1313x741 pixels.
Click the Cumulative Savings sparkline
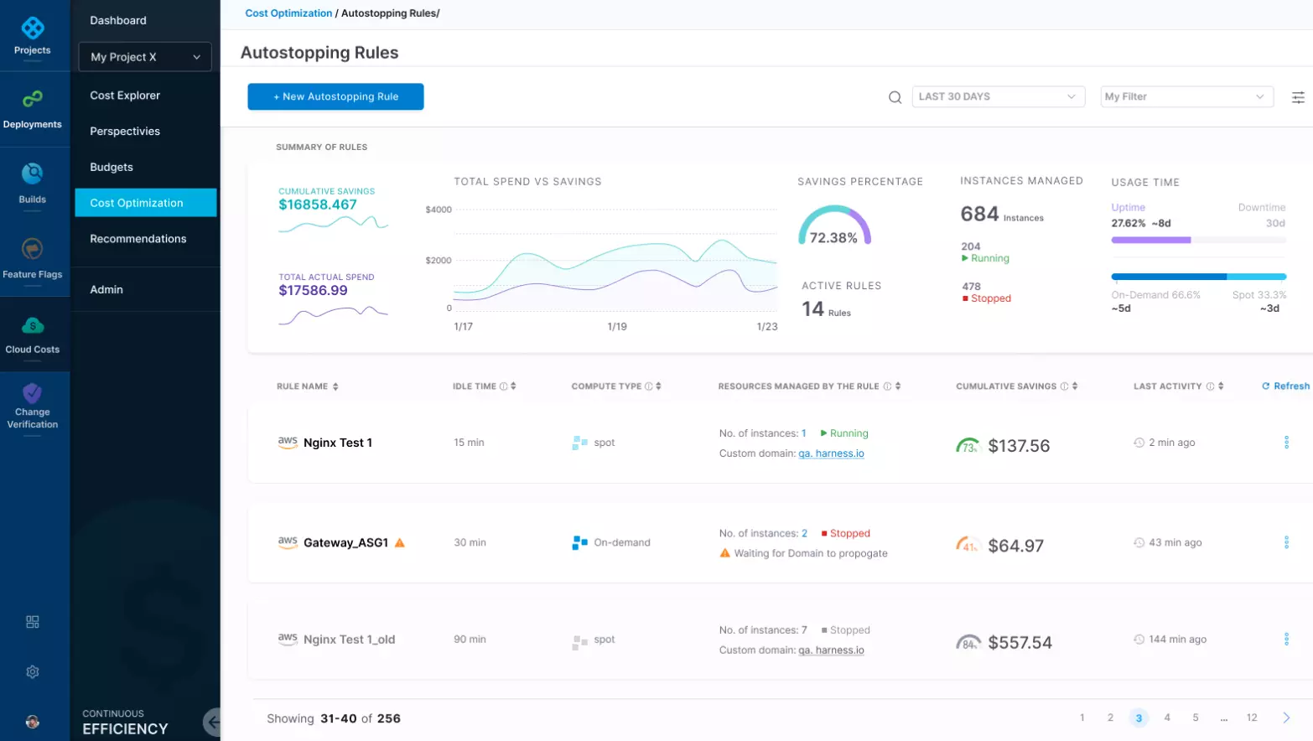[333, 224]
